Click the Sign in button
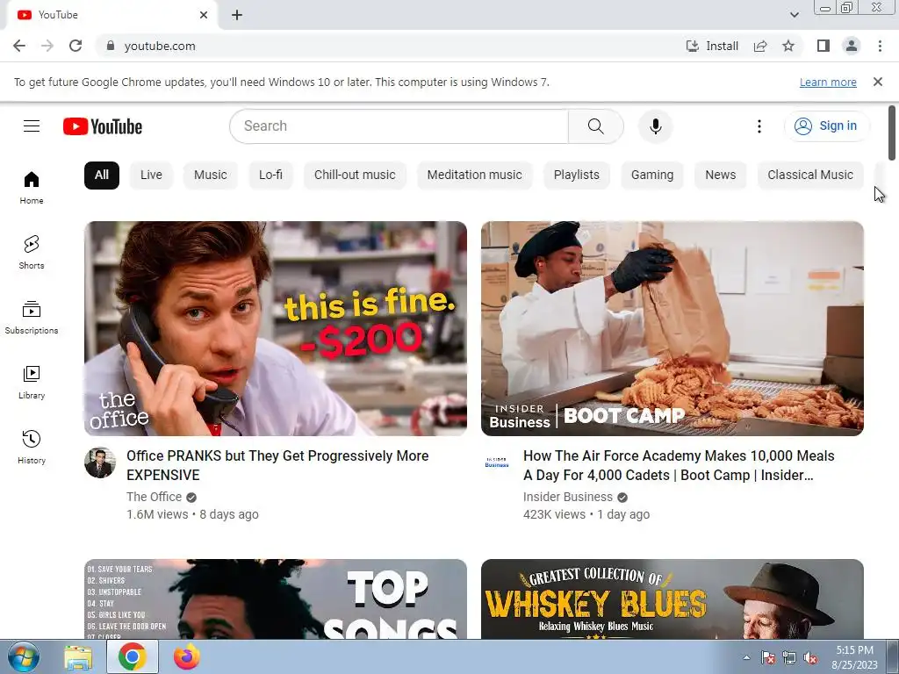Screen dimensions: 899x674 tap(827, 126)
